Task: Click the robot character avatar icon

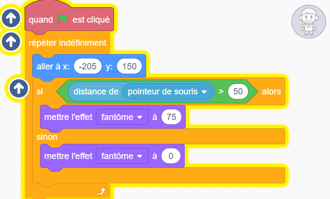Action: pos(309,22)
